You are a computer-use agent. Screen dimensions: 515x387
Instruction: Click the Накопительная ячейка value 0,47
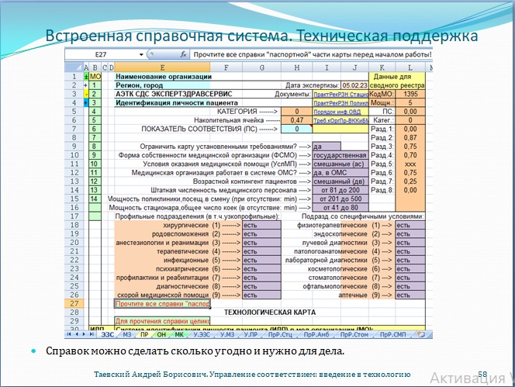click(x=296, y=120)
